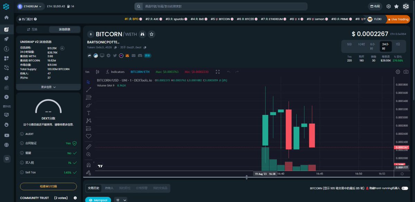Switch to the 泳池信息 tab
415x202 pixels.
[64, 29]
